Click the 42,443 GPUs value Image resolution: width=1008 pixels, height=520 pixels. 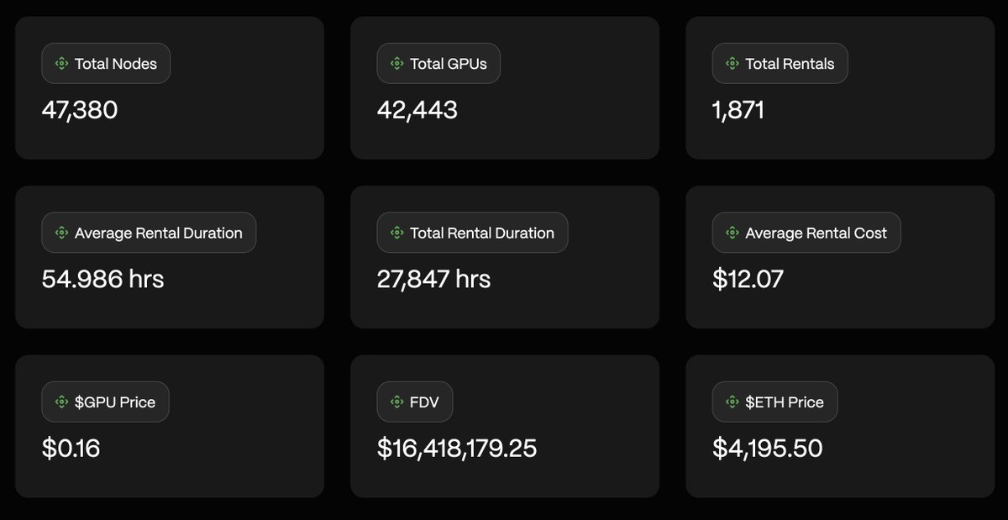[417, 110]
